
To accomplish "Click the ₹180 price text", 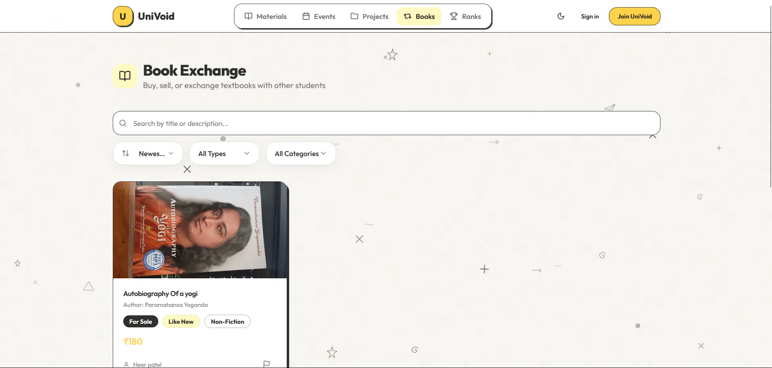I will (x=133, y=341).
